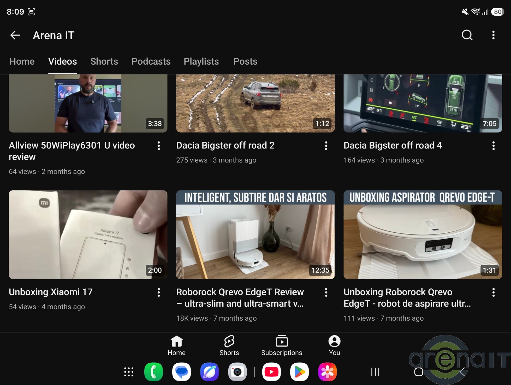Switch to the channel Home tab

pyautogui.click(x=22, y=61)
